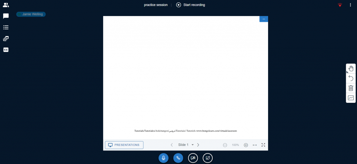
Task: Clear annotations with the trash icon
Action: click(351, 88)
